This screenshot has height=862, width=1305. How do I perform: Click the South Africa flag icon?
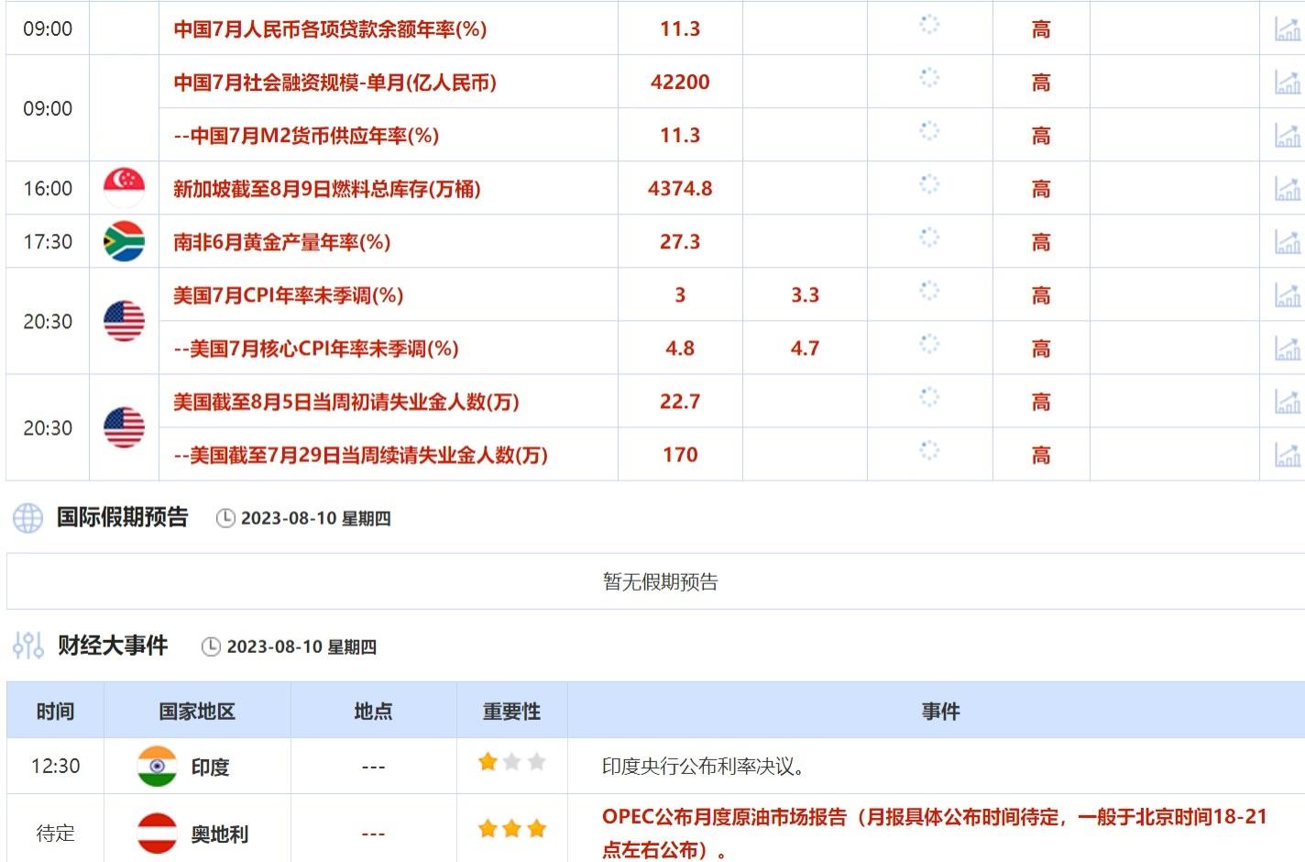coord(124,241)
